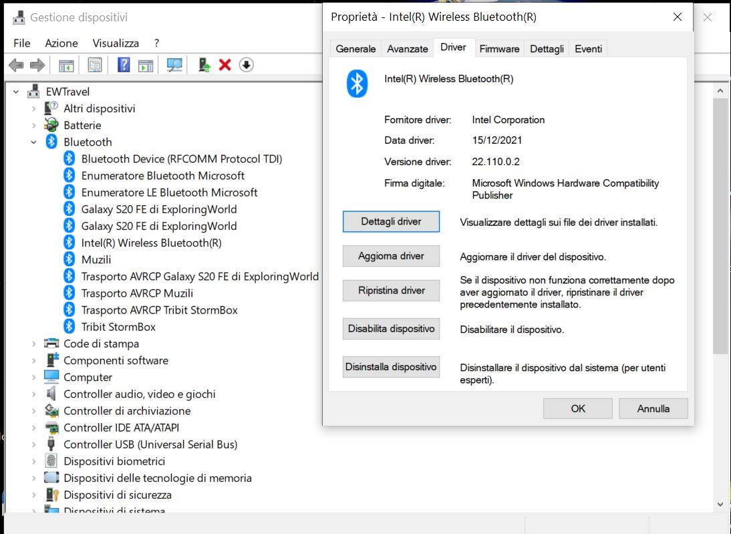Image resolution: width=731 pixels, height=534 pixels.
Task: Click the Update driver green-arrow toolbar icon
Action: [204, 65]
